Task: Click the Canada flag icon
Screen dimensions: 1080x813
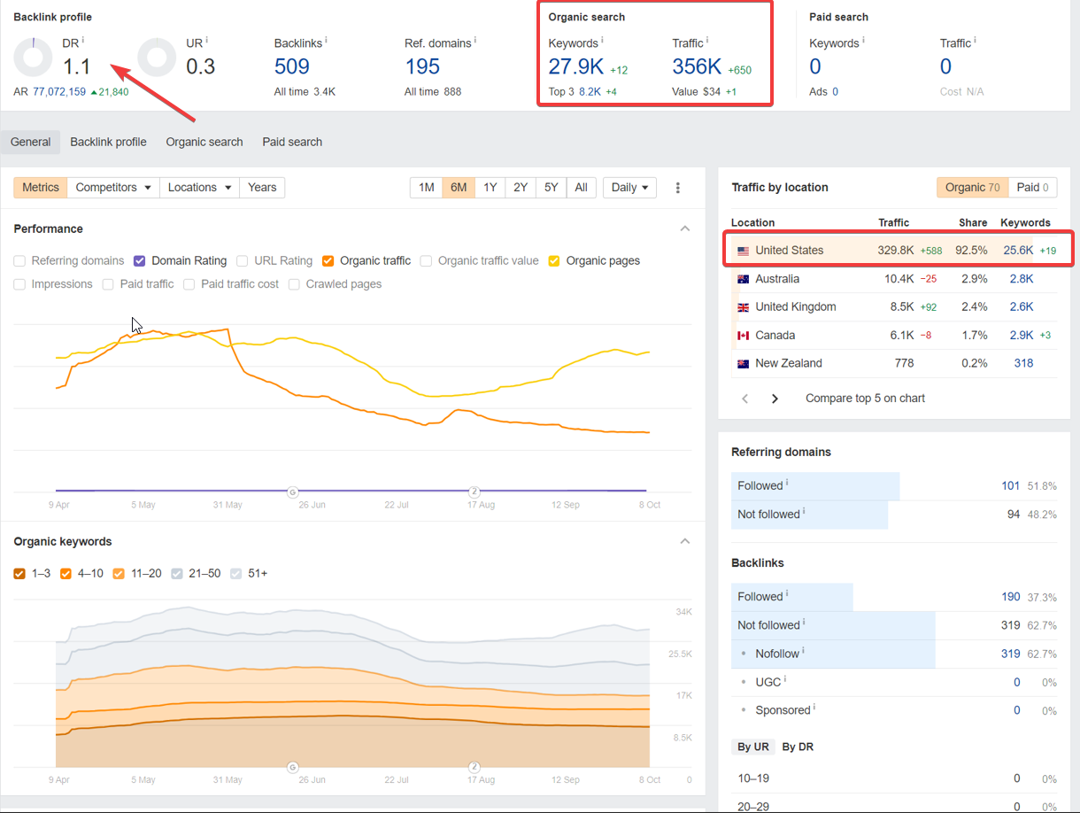Action: 744,336
